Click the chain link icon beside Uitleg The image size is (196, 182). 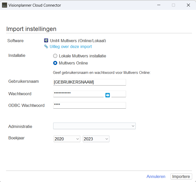click(46, 46)
